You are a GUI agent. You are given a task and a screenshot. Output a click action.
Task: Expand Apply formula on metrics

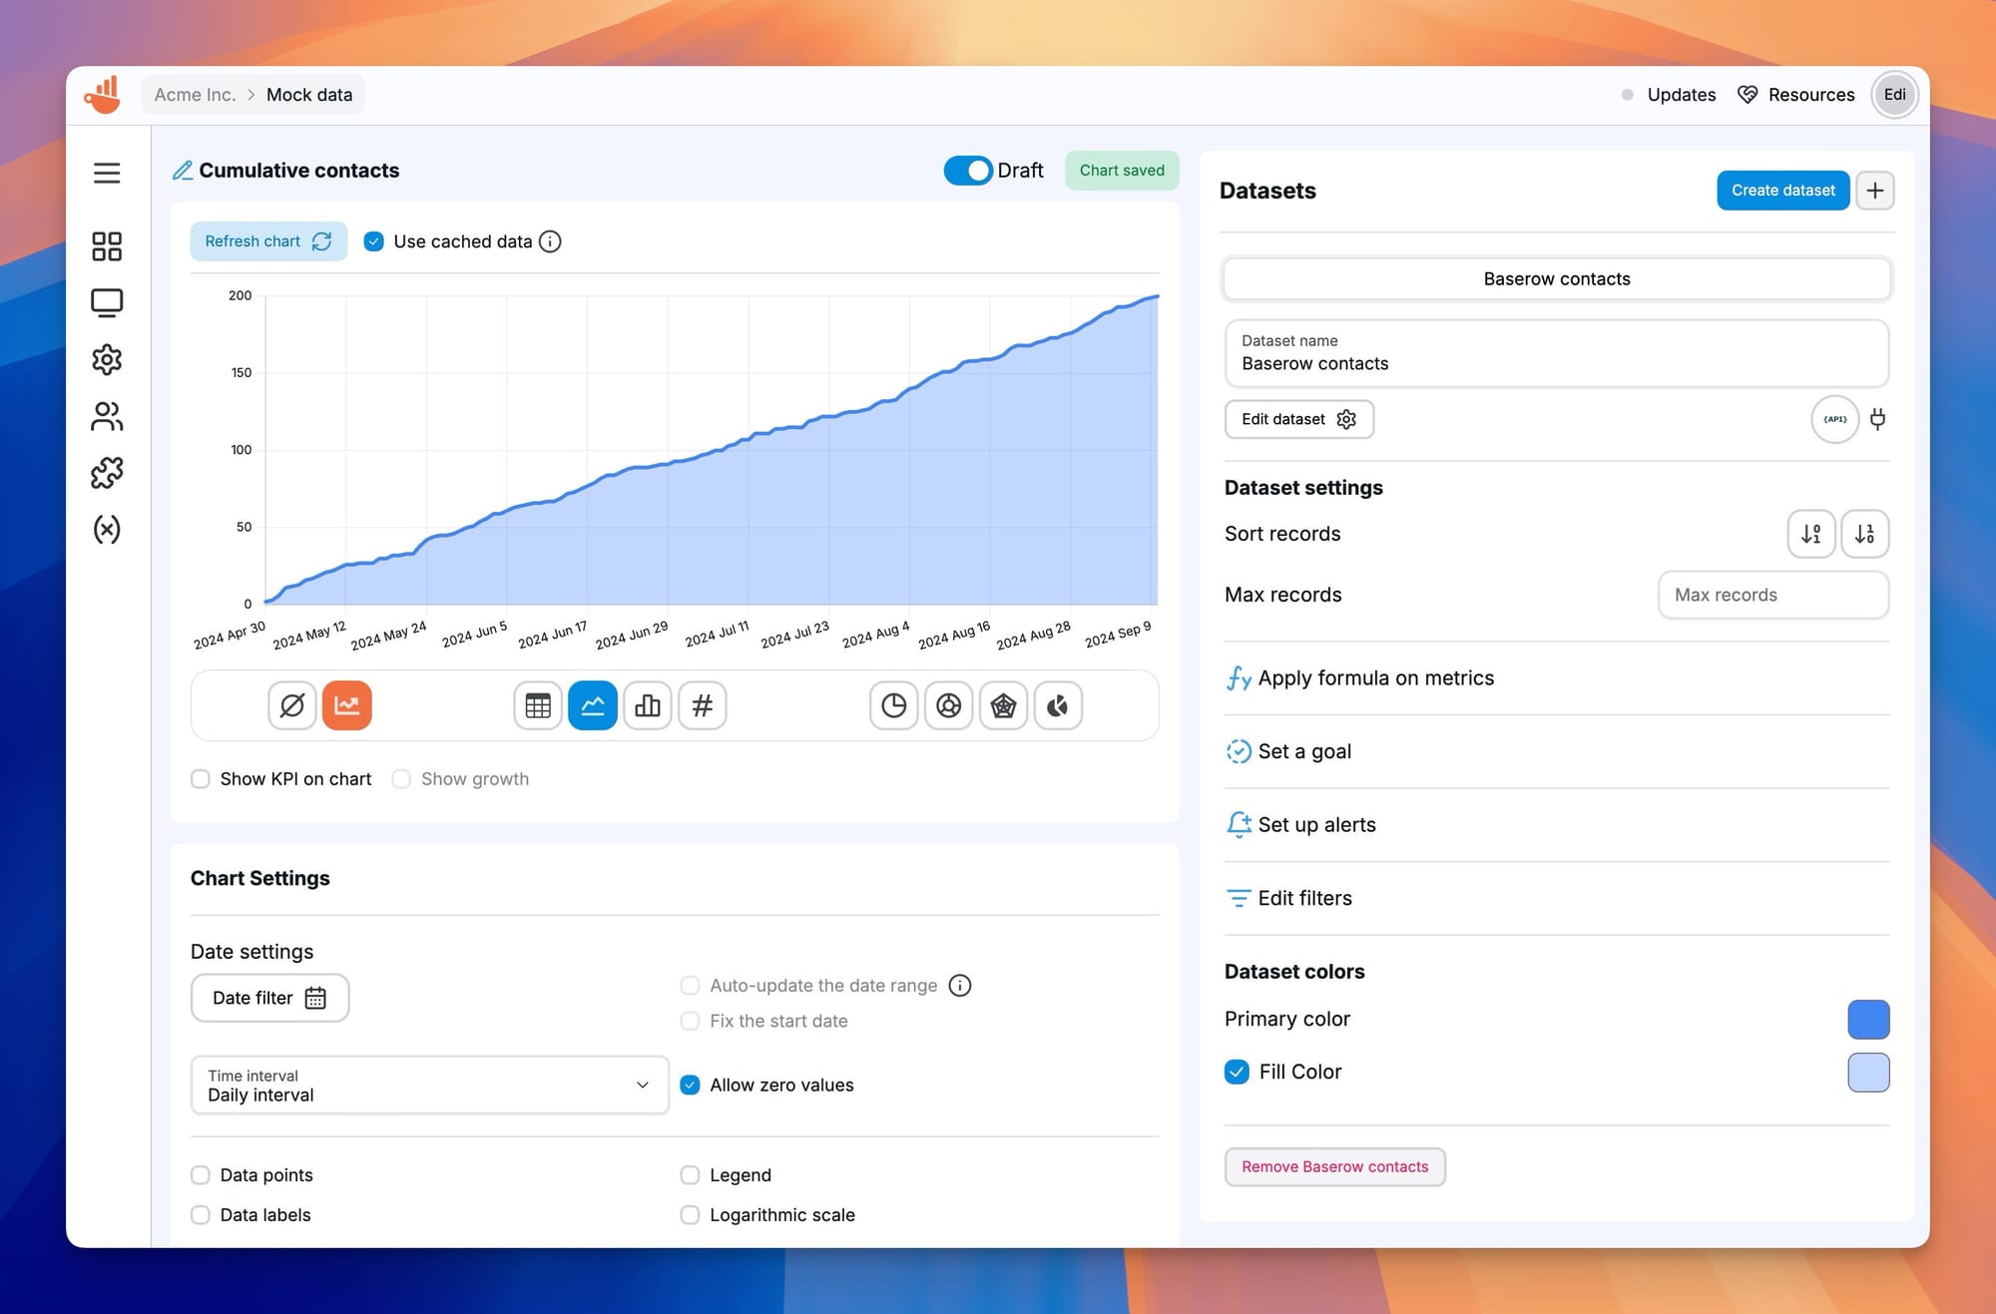click(x=1375, y=678)
